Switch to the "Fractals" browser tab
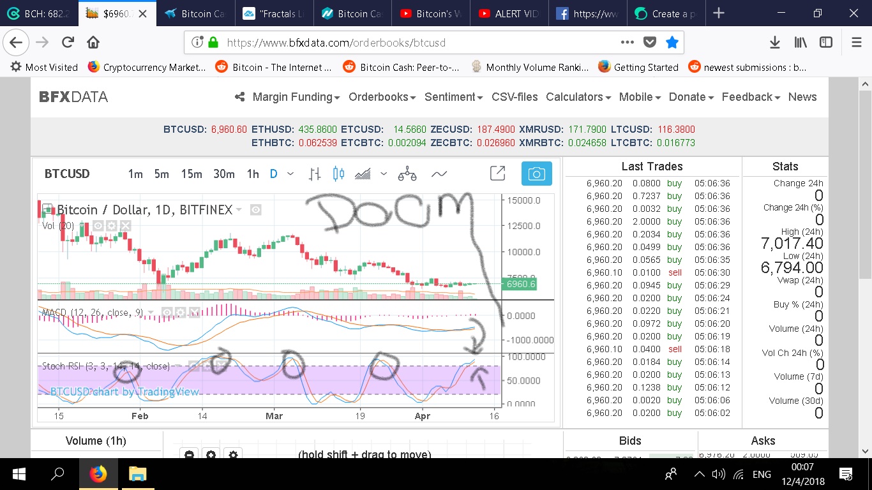The height and width of the screenshot is (490, 872). [x=274, y=13]
